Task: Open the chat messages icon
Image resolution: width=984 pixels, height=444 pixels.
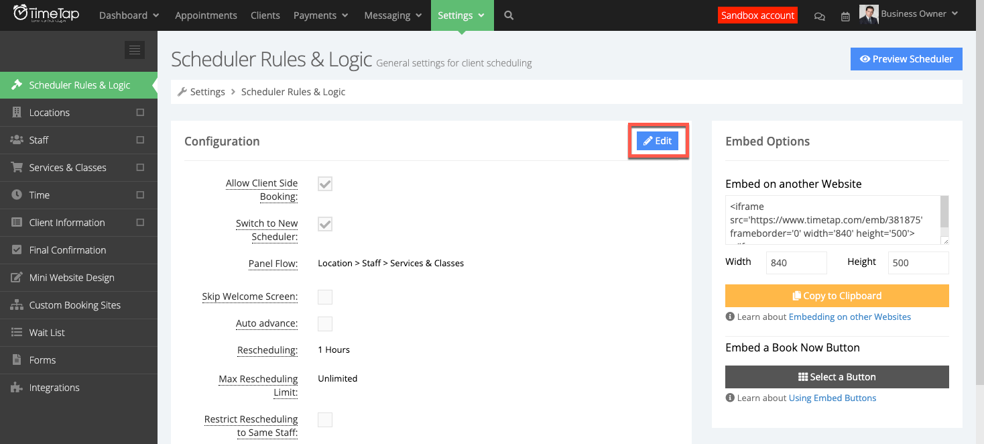Action: 819,16
